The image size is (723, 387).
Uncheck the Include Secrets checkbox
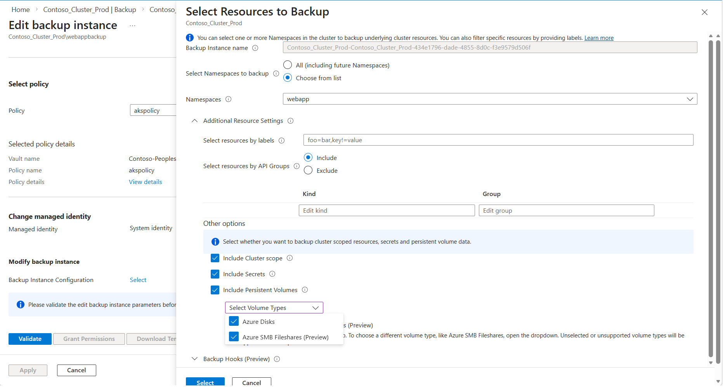pos(215,274)
